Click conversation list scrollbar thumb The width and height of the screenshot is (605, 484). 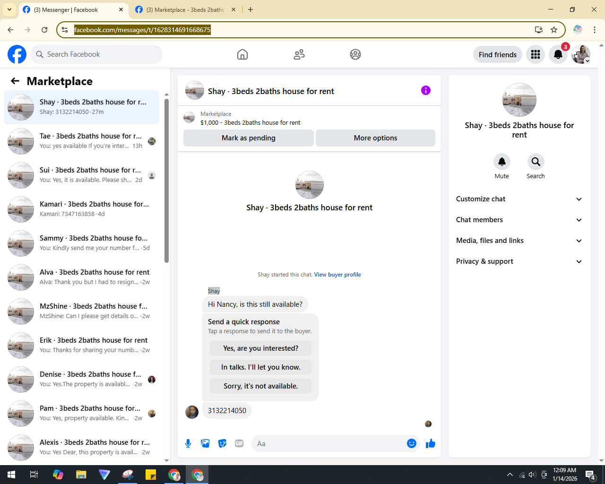coord(166,180)
